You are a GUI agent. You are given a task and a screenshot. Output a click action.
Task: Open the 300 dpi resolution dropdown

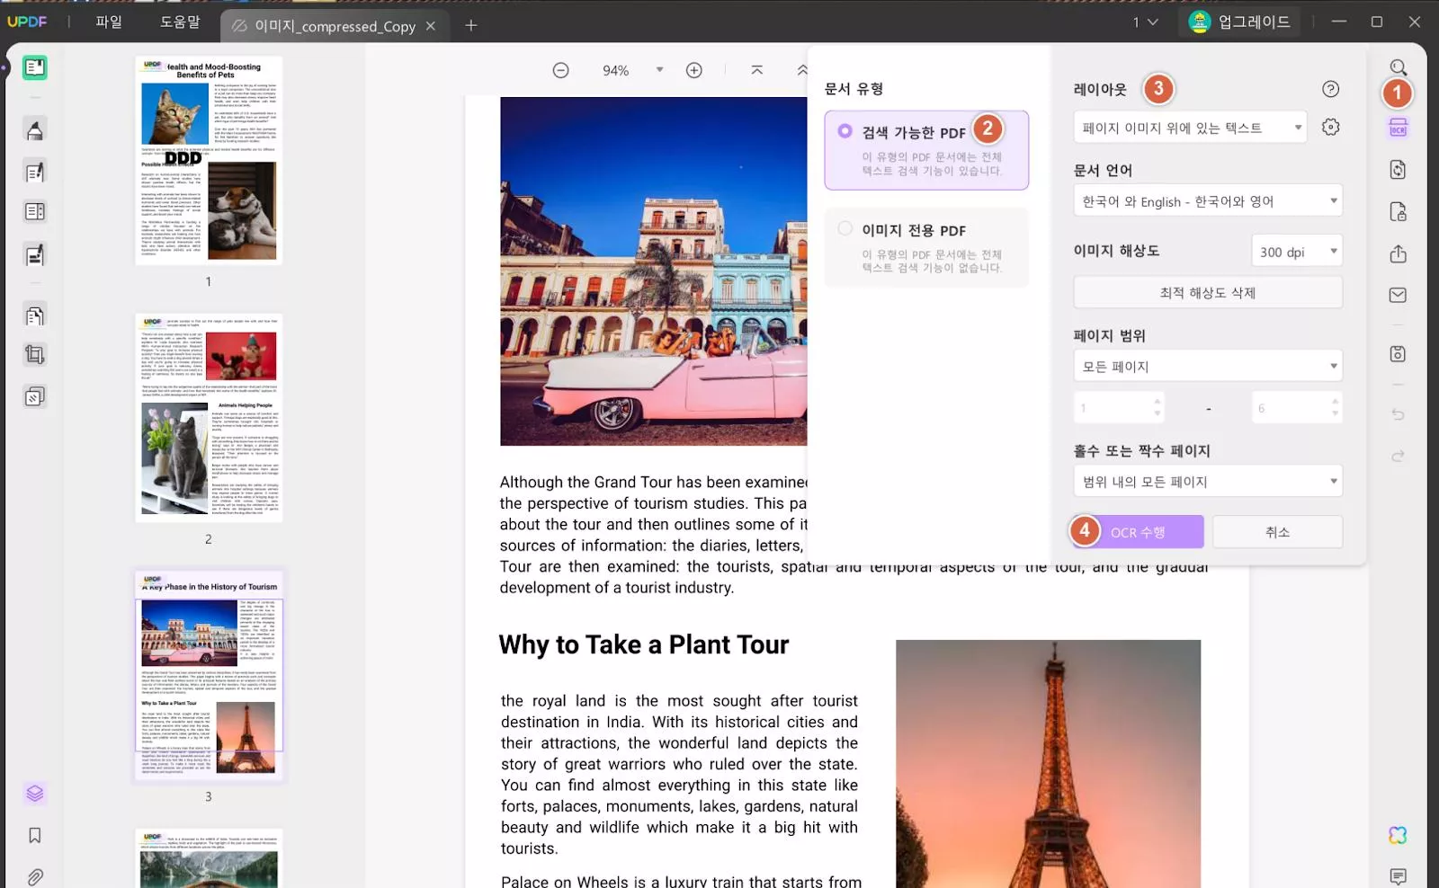pyautogui.click(x=1296, y=252)
